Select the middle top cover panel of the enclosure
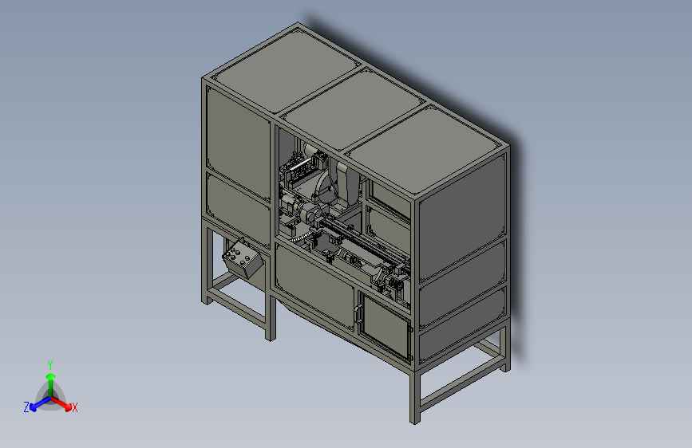692x448 pixels. coord(351,108)
